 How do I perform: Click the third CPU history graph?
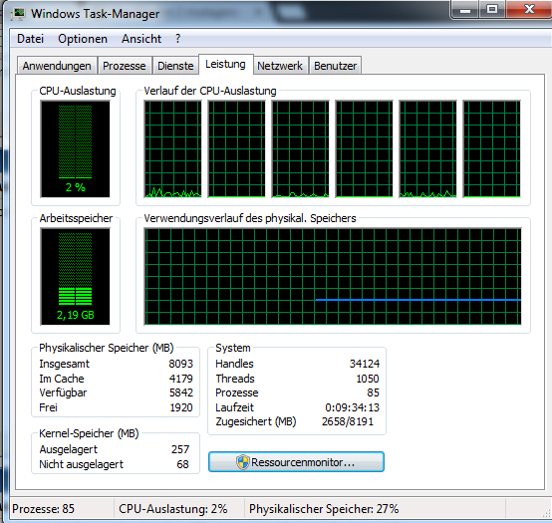(300, 148)
